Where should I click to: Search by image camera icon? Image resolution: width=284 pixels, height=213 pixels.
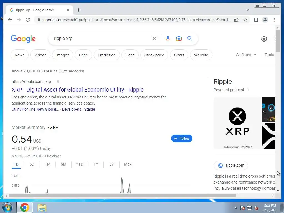179,39
